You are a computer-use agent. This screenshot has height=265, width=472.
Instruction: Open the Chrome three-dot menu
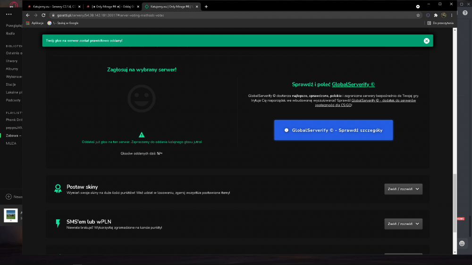tap(452, 16)
